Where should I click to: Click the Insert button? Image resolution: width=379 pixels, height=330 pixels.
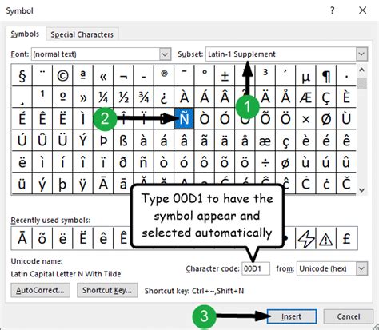[292, 316]
